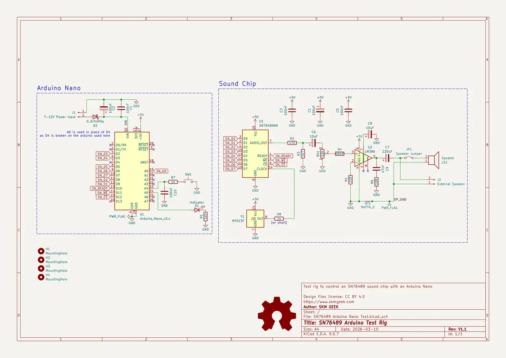Select the R6 10R resistor
The width and height of the screenshot is (506, 358).
376,182
